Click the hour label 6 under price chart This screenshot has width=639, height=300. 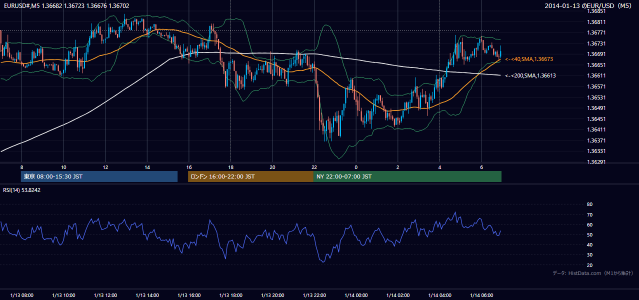[x=481, y=167]
